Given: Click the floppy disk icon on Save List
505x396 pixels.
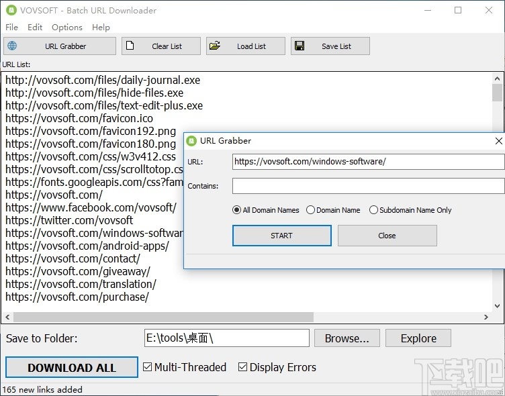Looking at the screenshot, I should pos(300,46).
